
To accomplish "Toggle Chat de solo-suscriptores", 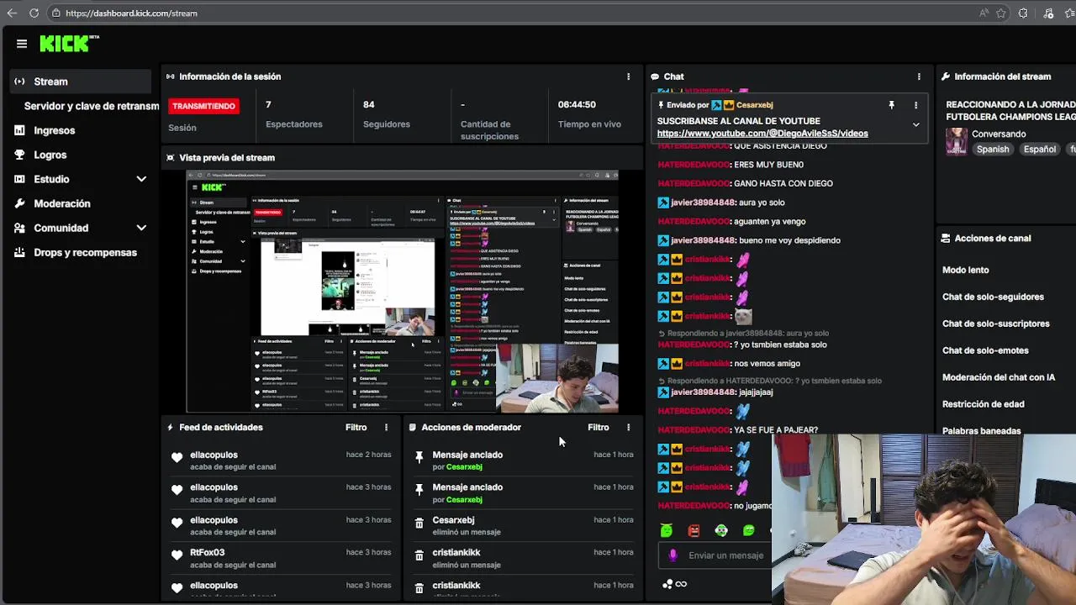I will click(x=996, y=324).
